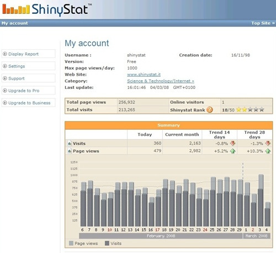Select Upgrade to Pro in the sidebar
The height and width of the screenshot is (253, 276).
(x=29, y=91)
